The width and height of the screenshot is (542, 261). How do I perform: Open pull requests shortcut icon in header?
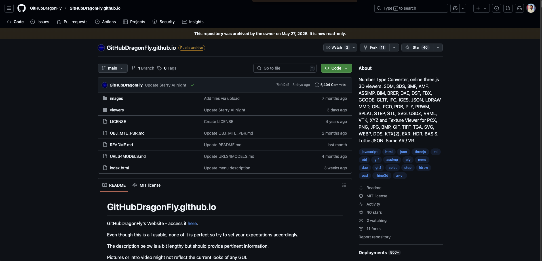point(508,8)
